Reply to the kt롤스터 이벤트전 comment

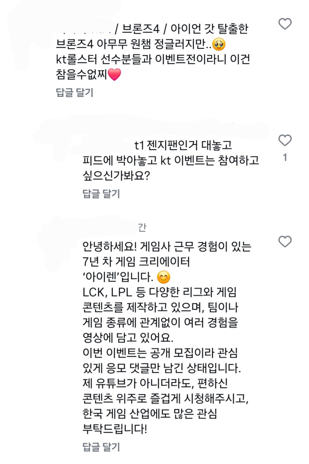[x=74, y=92]
